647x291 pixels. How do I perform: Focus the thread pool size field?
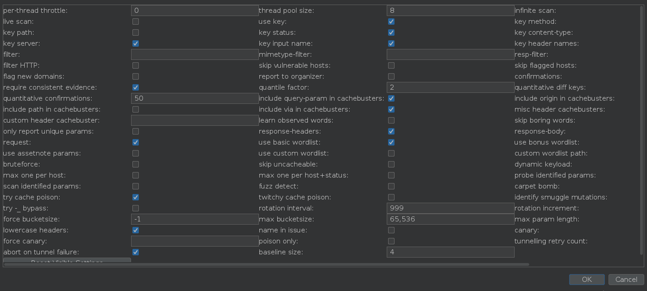(x=450, y=11)
